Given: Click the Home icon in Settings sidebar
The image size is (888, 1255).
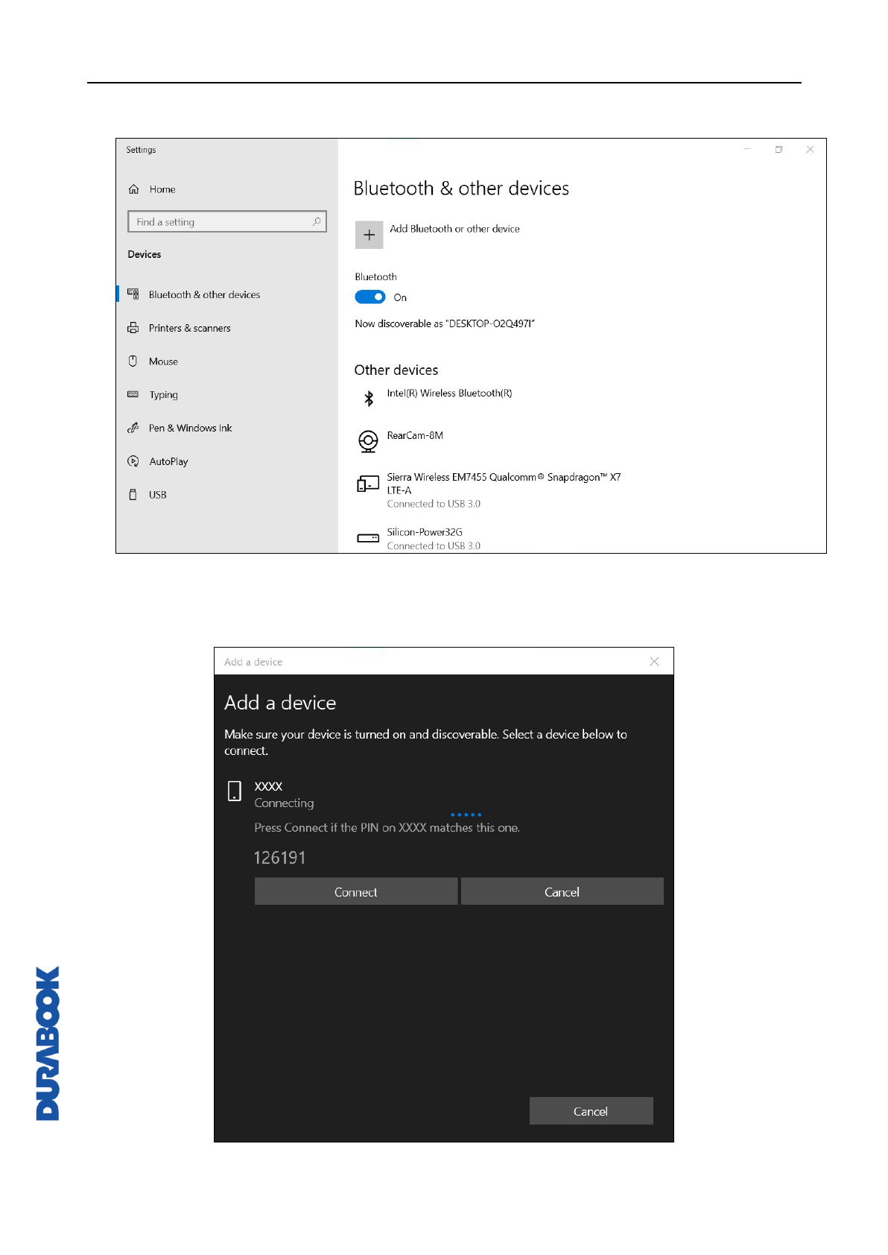Looking at the screenshot, I should point(134,189).
